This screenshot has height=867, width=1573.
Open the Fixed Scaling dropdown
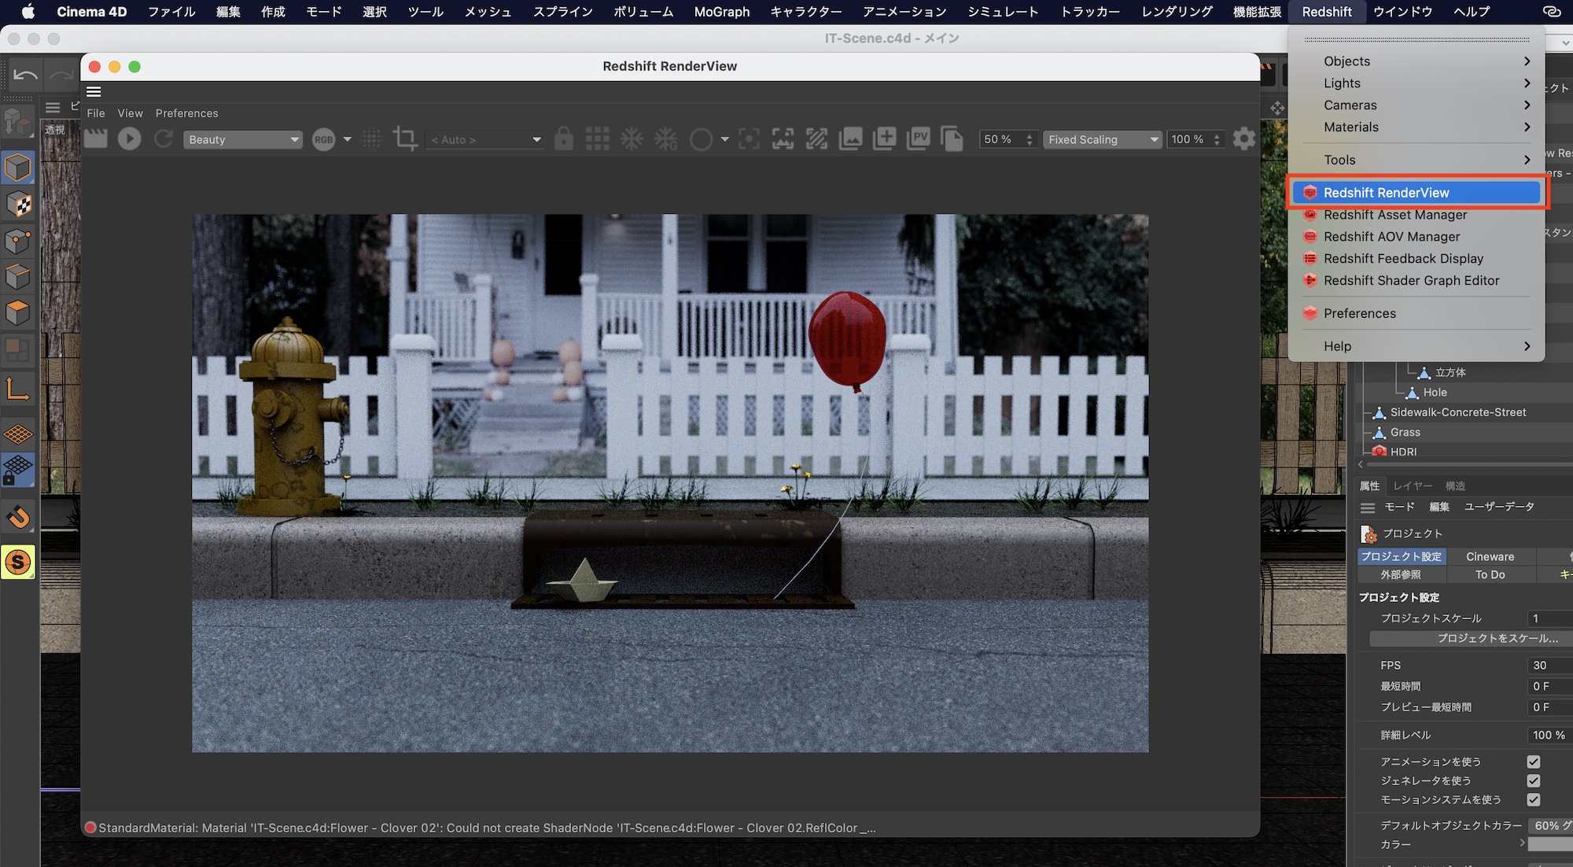(1102, 139)
